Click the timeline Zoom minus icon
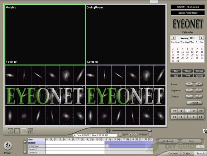The height and width of the screenshot is (156, 207). (x=120, y=135)
